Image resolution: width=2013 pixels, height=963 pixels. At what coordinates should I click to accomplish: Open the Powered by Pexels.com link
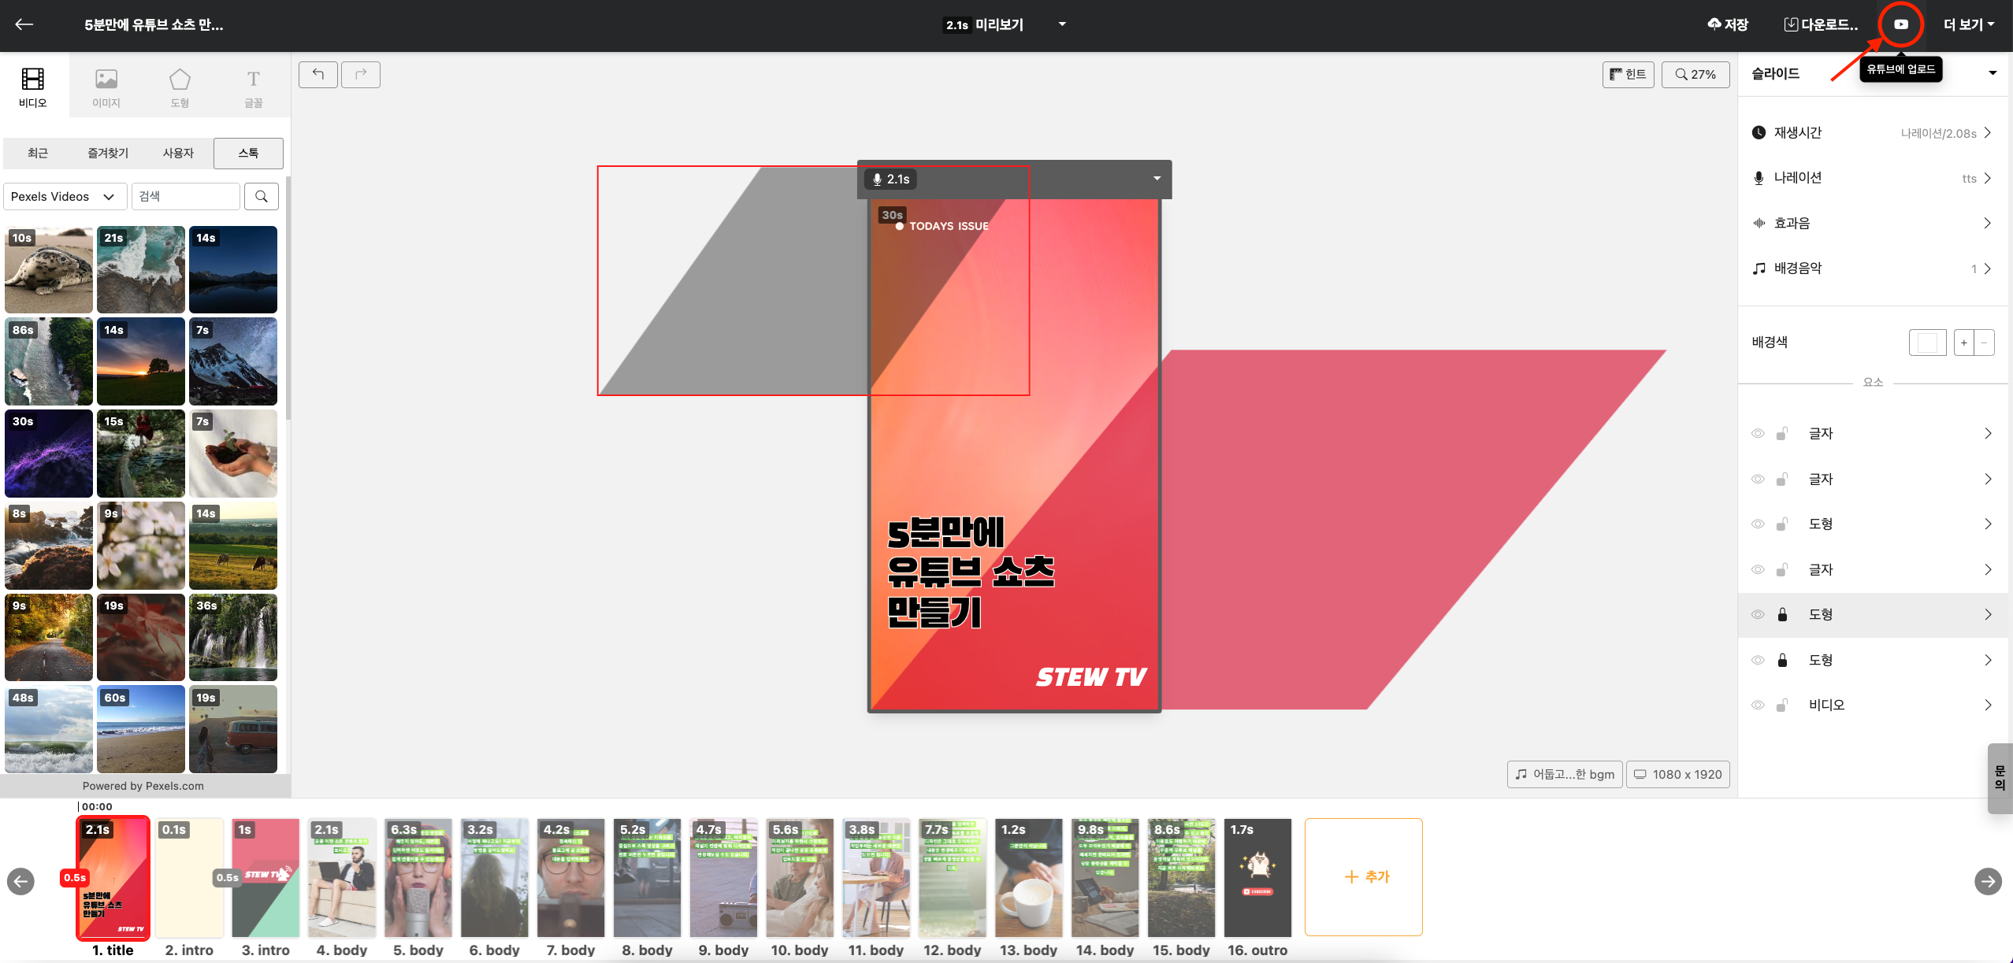point(143,786)
